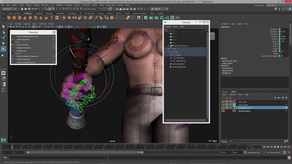Create a polygon cylinder from shelf

click(20, 18)
